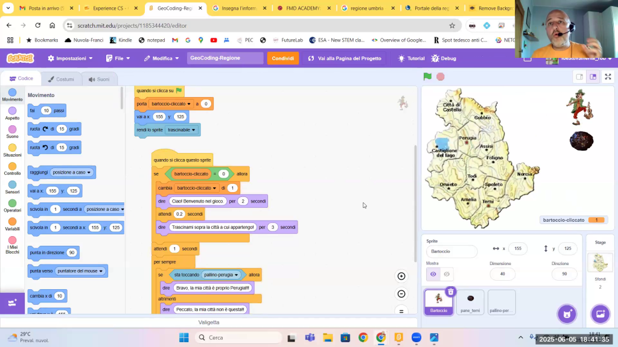Screen dimensions: 618x347
Task: Open the Controllo block category
Action: [x=12, y=169]
